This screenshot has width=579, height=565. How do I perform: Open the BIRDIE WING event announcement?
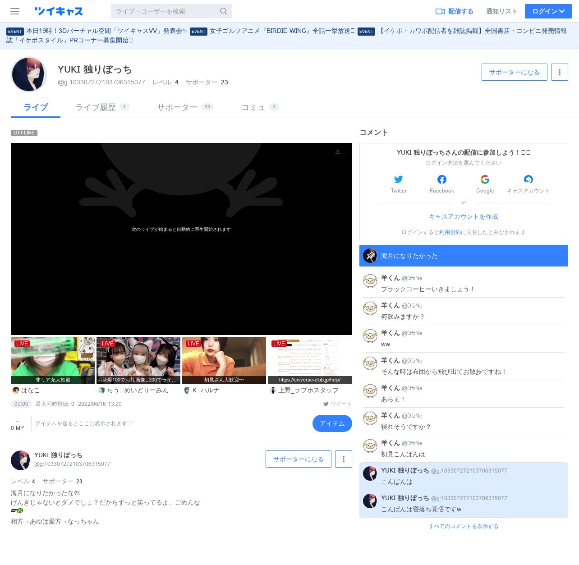(x=282, y=31)
